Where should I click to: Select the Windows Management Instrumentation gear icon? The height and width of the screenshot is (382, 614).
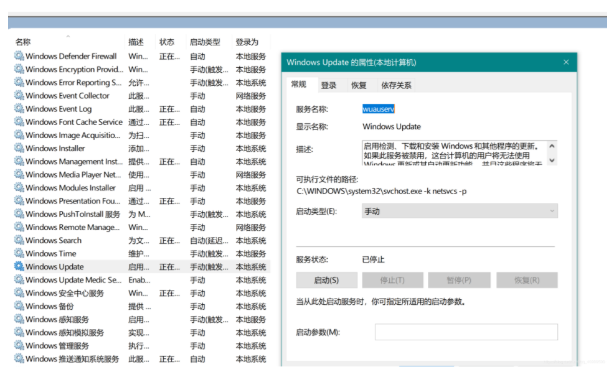point(19,161)
